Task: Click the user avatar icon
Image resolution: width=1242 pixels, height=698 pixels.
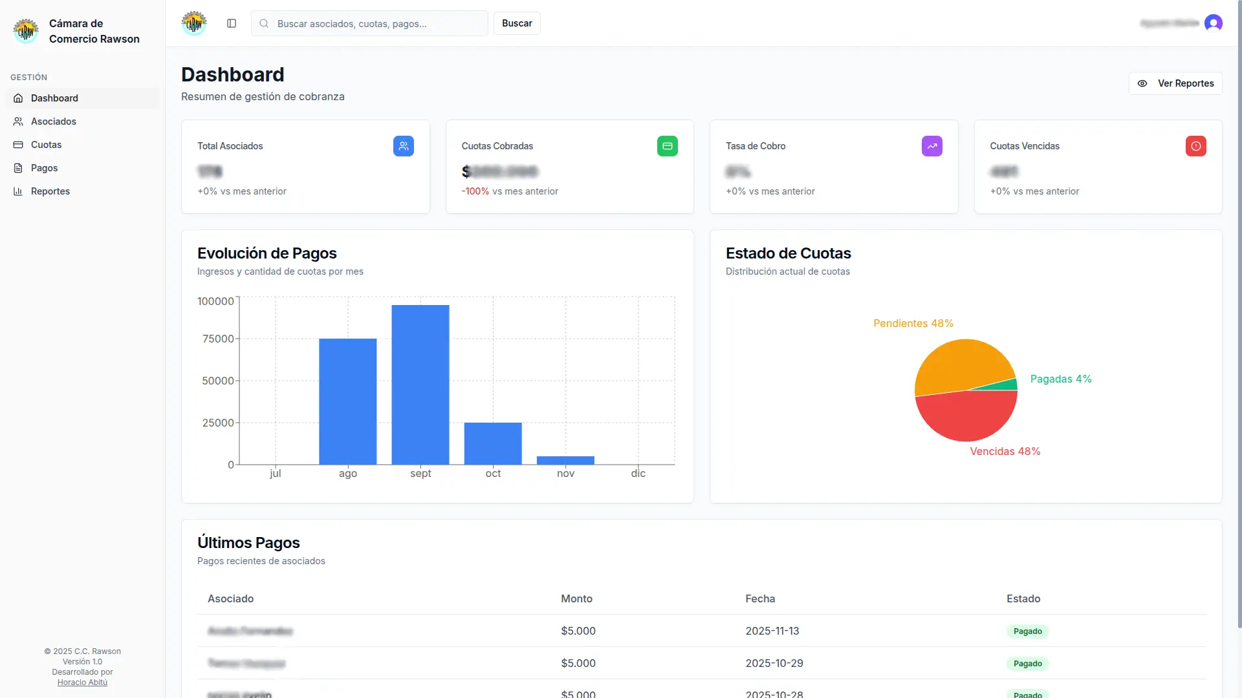Action: coord(1213,23)
